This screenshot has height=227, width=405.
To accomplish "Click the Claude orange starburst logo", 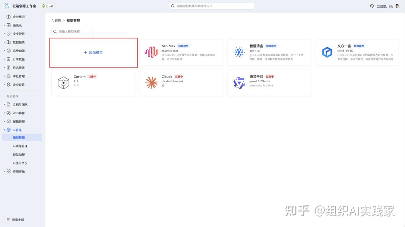I will click(151, 83).
